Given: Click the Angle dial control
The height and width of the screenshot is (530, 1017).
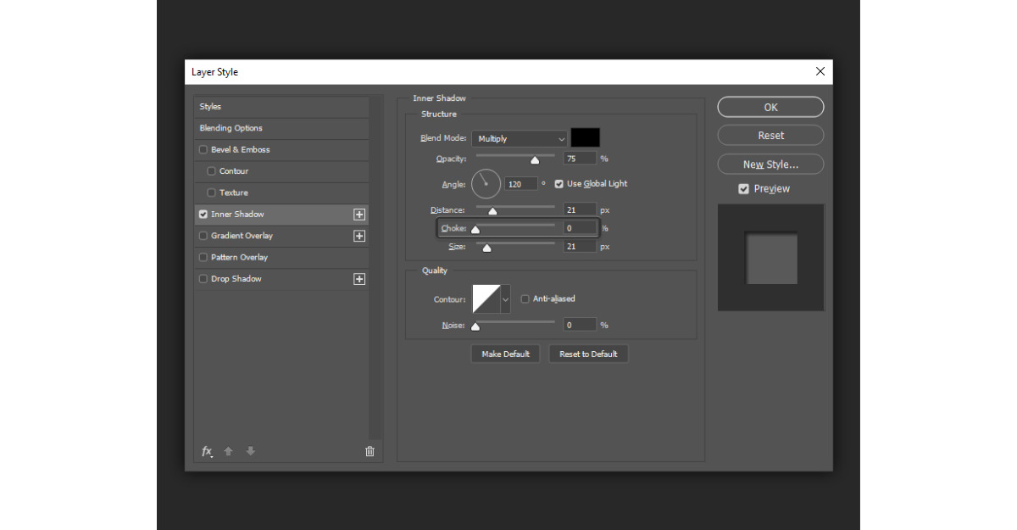Looking at the screenshot, I should click(x=486, y=183).
